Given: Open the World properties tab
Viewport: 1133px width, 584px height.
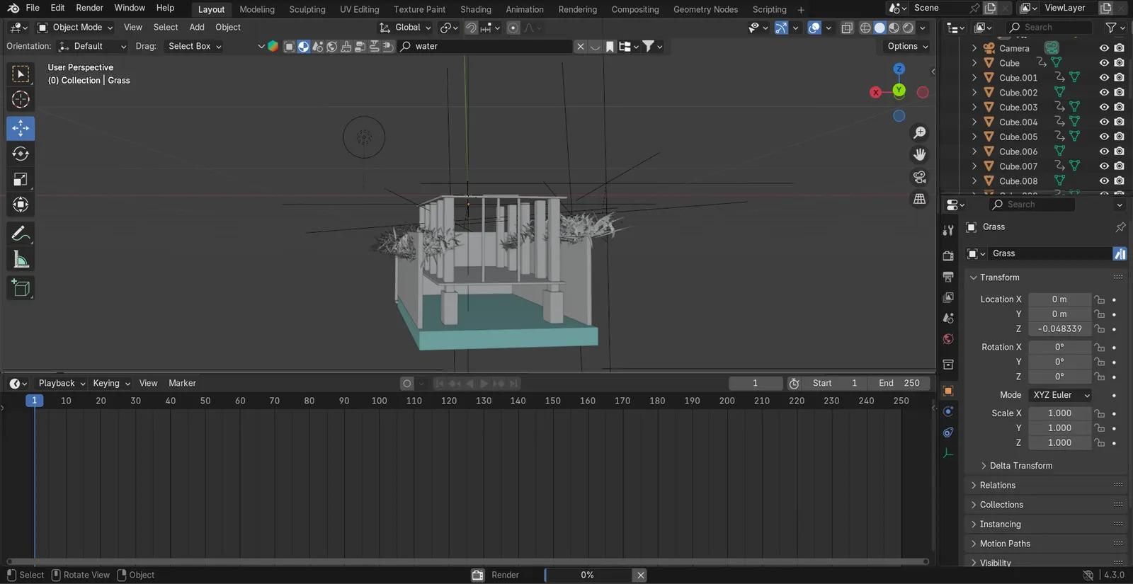Looking at the screenshot, I should pyautogui.click(x=948, y=339).
